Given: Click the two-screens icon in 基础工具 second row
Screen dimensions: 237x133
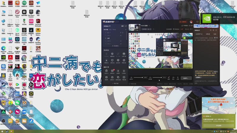Looking at the screenshot, I should 118,77.
